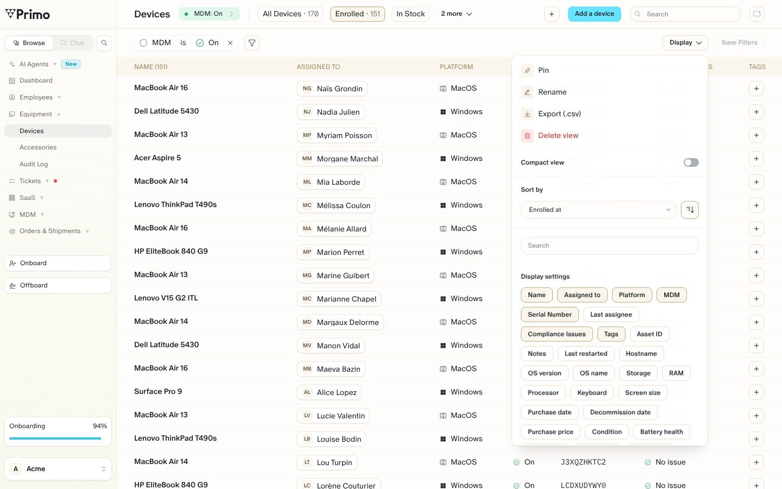Open the Onboard action
The image size is (782, 489).
pyautogui.click(x=58, y=263)
